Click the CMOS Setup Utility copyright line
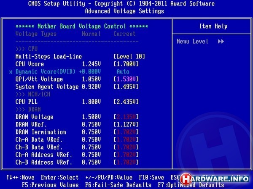Viewport: 253px width, 189px height. [121, 3]
